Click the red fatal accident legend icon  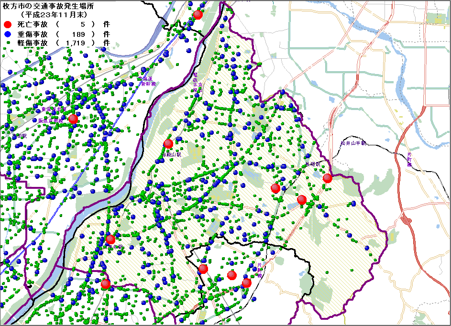[x=7, y=25]
